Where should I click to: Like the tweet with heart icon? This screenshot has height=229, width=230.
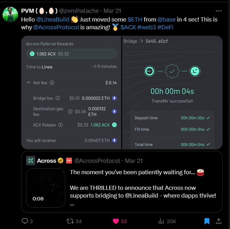click(116, 221)
